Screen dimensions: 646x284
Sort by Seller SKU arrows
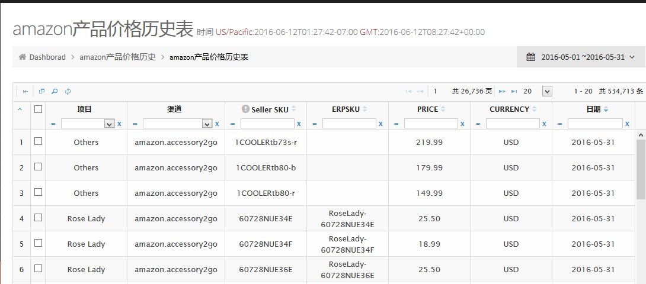pos(294,109)
